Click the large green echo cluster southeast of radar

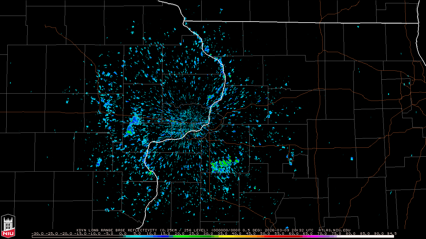pyautogui.click(x=223, y=165)
